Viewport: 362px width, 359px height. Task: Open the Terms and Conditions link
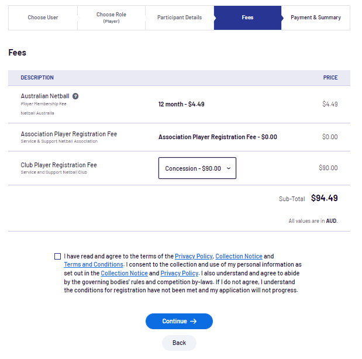(94, 265)
